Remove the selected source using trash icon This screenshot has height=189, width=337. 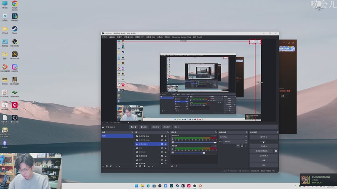[140, 166]
